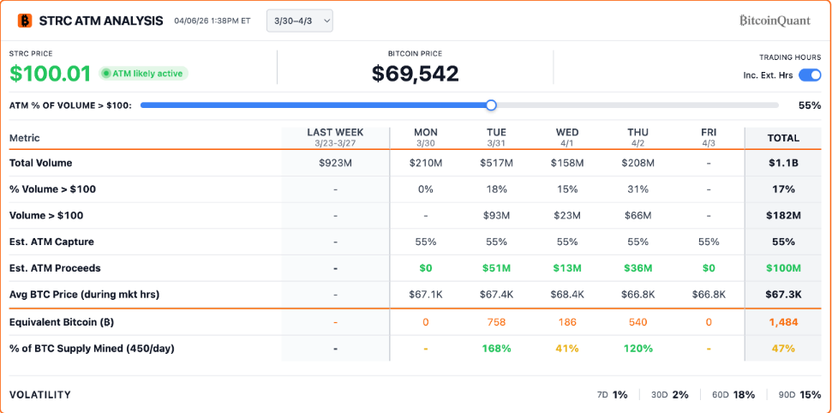Click the $69,542 Bitcoin price
Viewport: 832px width, 413px height.
(x=415, y=73)
